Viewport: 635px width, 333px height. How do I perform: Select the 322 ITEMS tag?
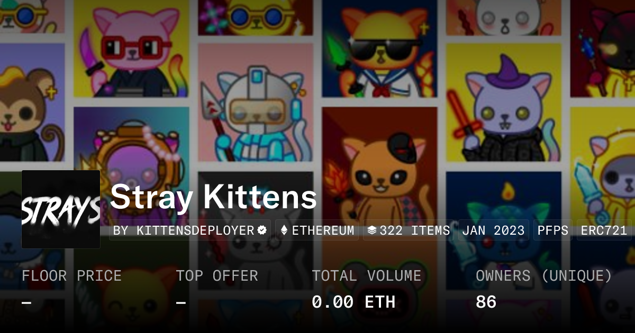click(x=409, y=230)
